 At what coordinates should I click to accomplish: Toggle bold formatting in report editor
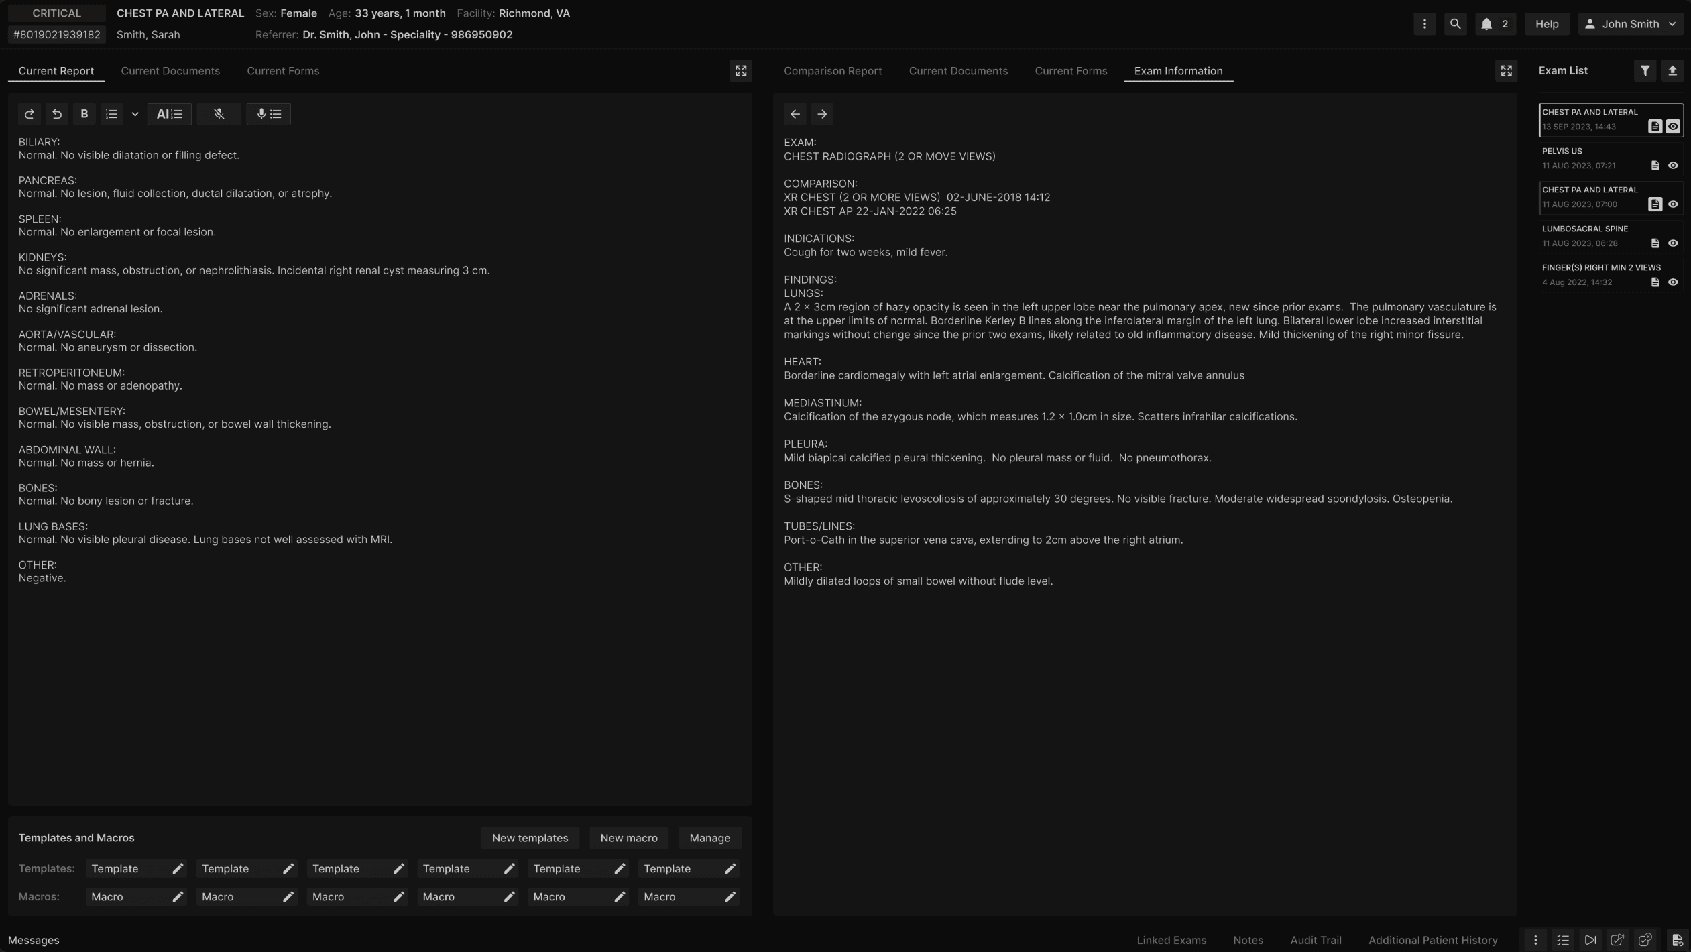coord(84,114)
